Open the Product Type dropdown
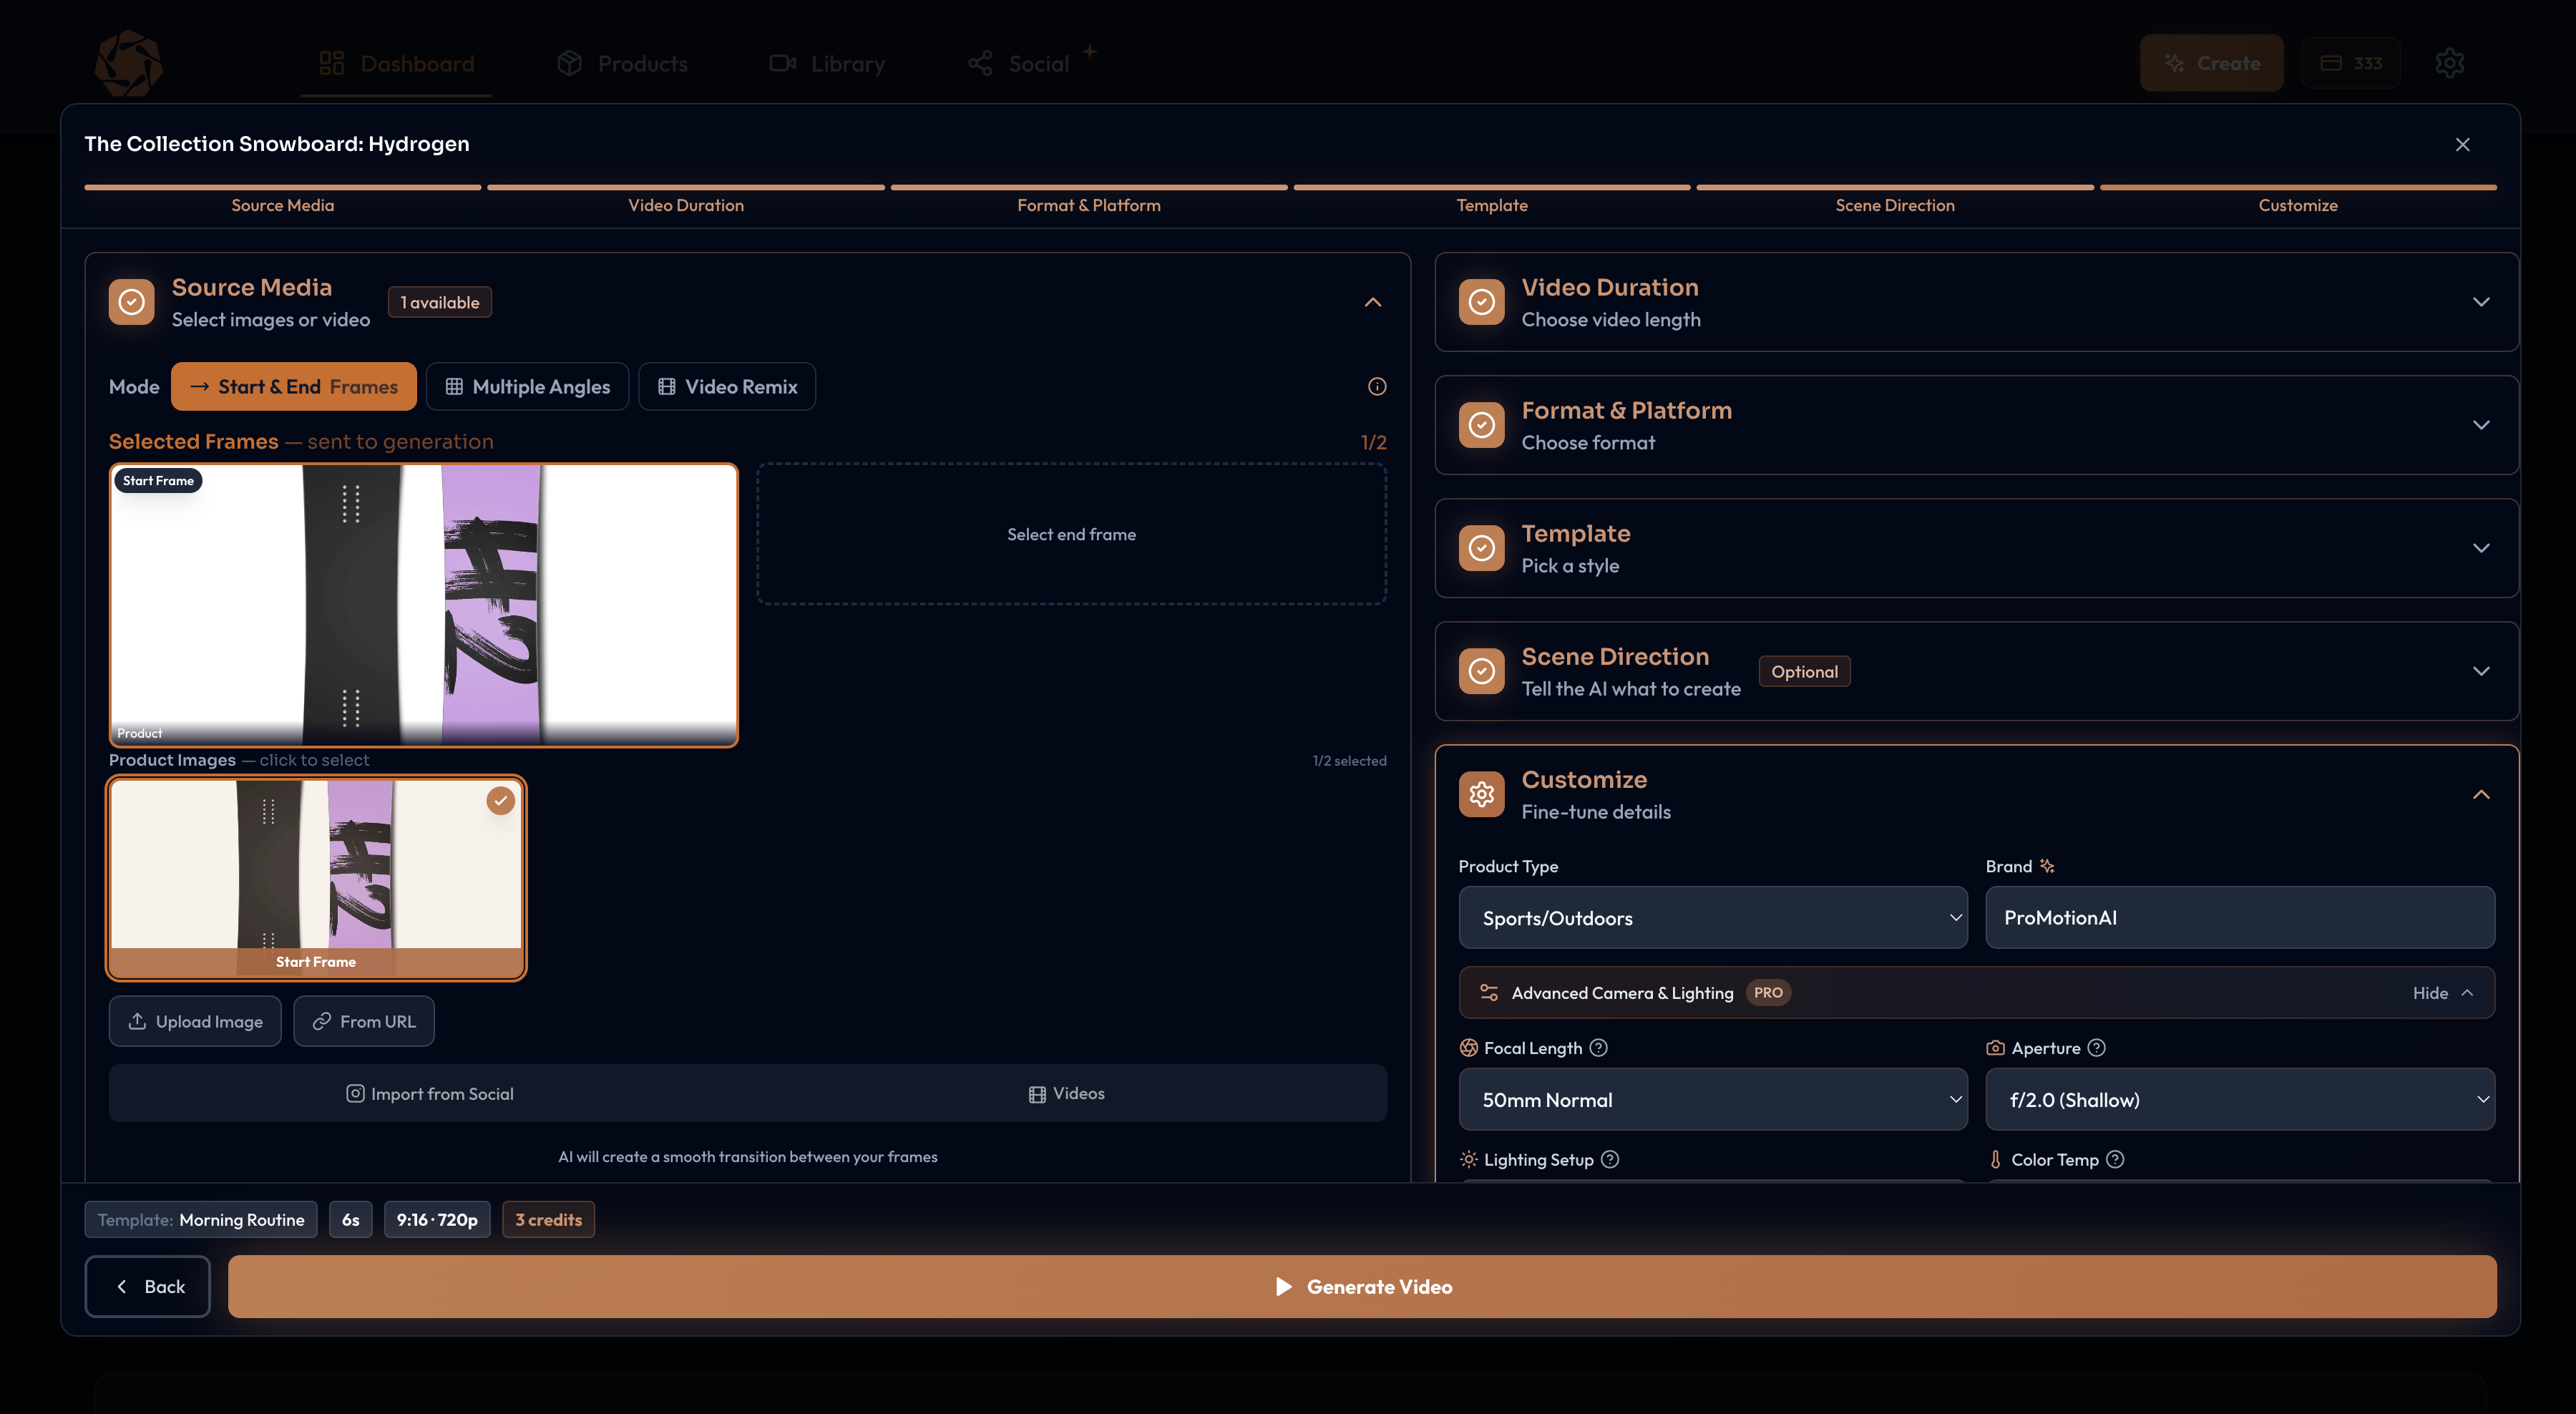Viewport: 2576px width, 1414px height. [1712, 917]
